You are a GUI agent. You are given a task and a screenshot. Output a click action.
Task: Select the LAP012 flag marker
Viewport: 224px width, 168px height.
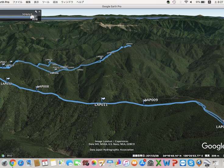tap(8, 79)
